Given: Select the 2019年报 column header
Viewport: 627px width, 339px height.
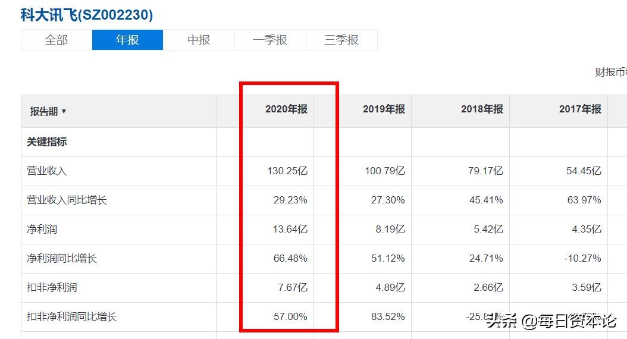Looking at the screenshot, I should [x=384, y=109].
